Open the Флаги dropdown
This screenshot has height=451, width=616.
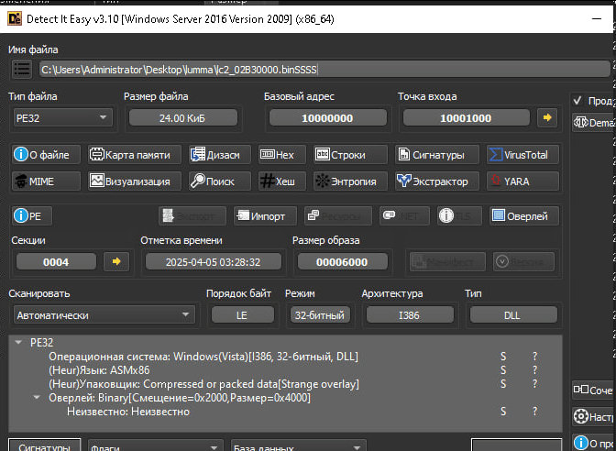coord(156,446)
